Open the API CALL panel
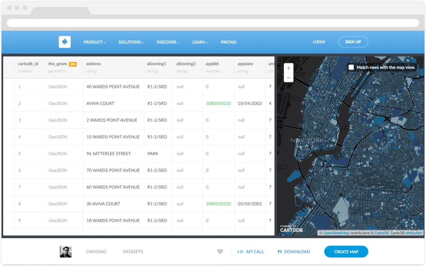Image resolution: width=426 pixels, height=266 pixels. tap(250, 252)
